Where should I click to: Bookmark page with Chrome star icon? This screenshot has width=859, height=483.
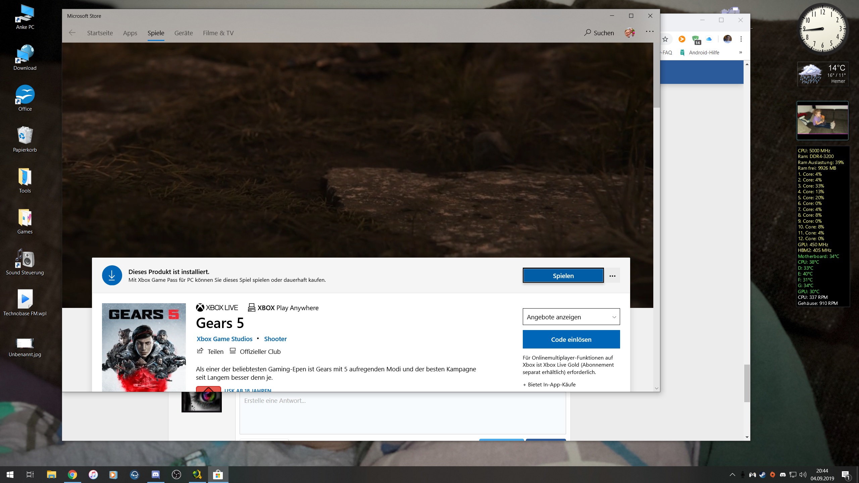(x=665, y=39)
